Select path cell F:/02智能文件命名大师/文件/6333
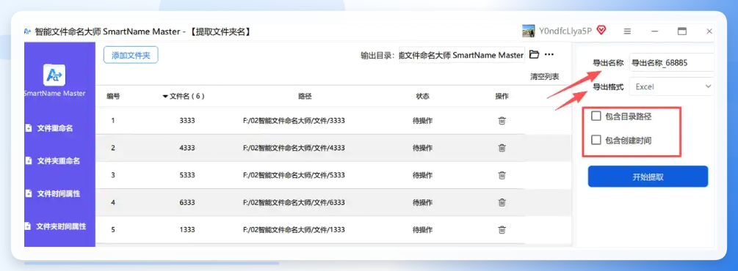This screenshot has width=738, height=271. [x=294, y=202]
